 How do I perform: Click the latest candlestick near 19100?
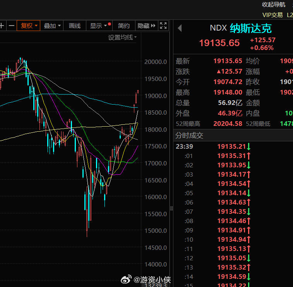138,92
